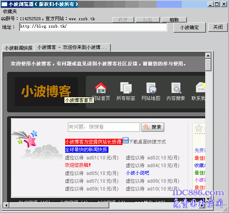229x213 pixels.
Task: Click the 小波博客 orange logo
Action: [x=46, y=91]
